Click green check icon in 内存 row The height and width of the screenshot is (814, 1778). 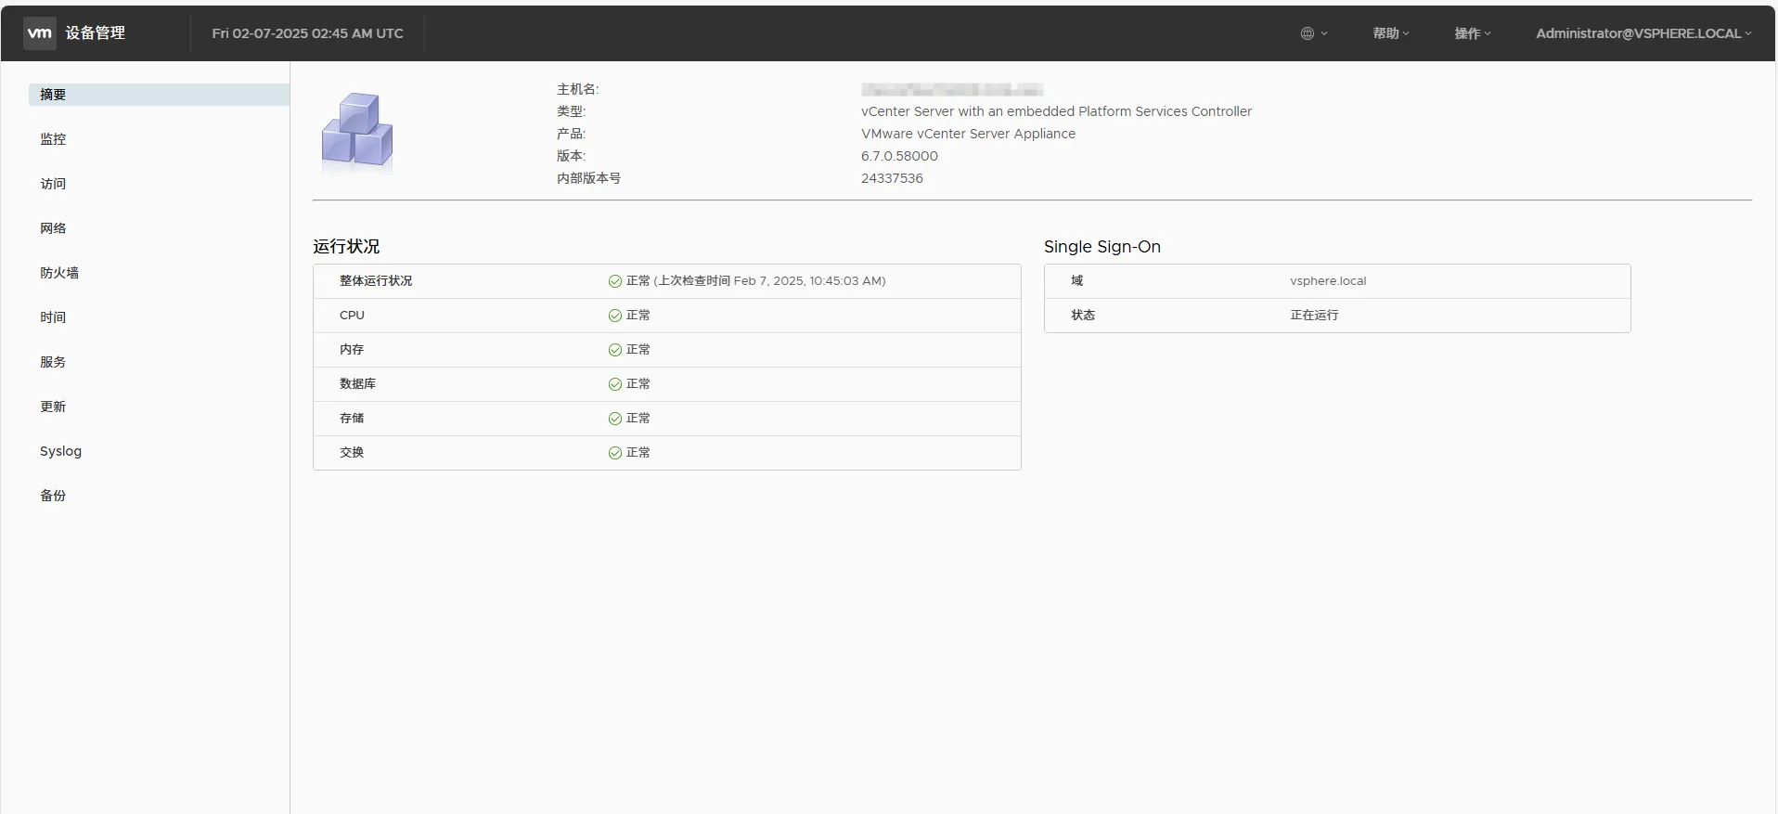click(x=614, y=350)
